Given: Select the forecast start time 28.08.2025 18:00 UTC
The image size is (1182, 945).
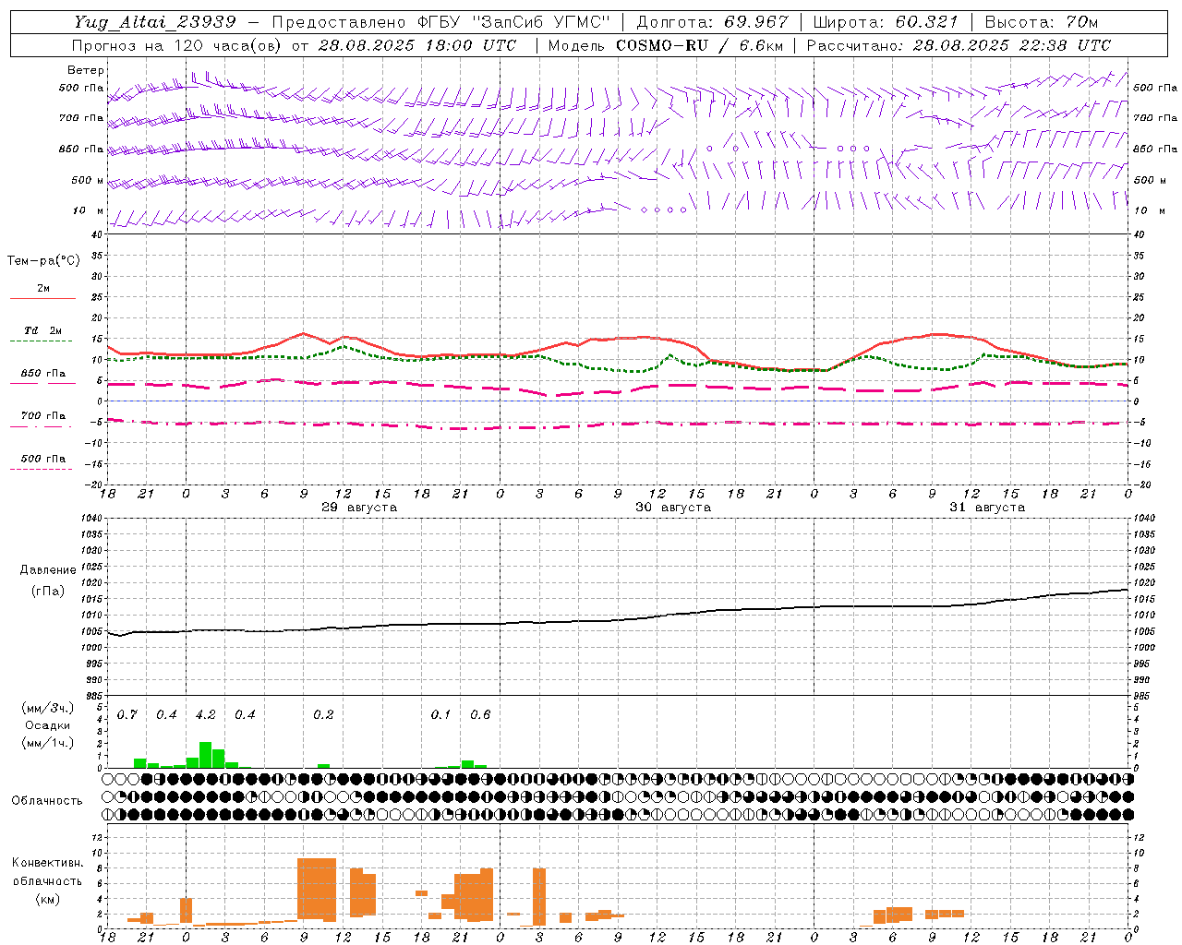Looking at the screenshot, I should [x=417, y=45].
